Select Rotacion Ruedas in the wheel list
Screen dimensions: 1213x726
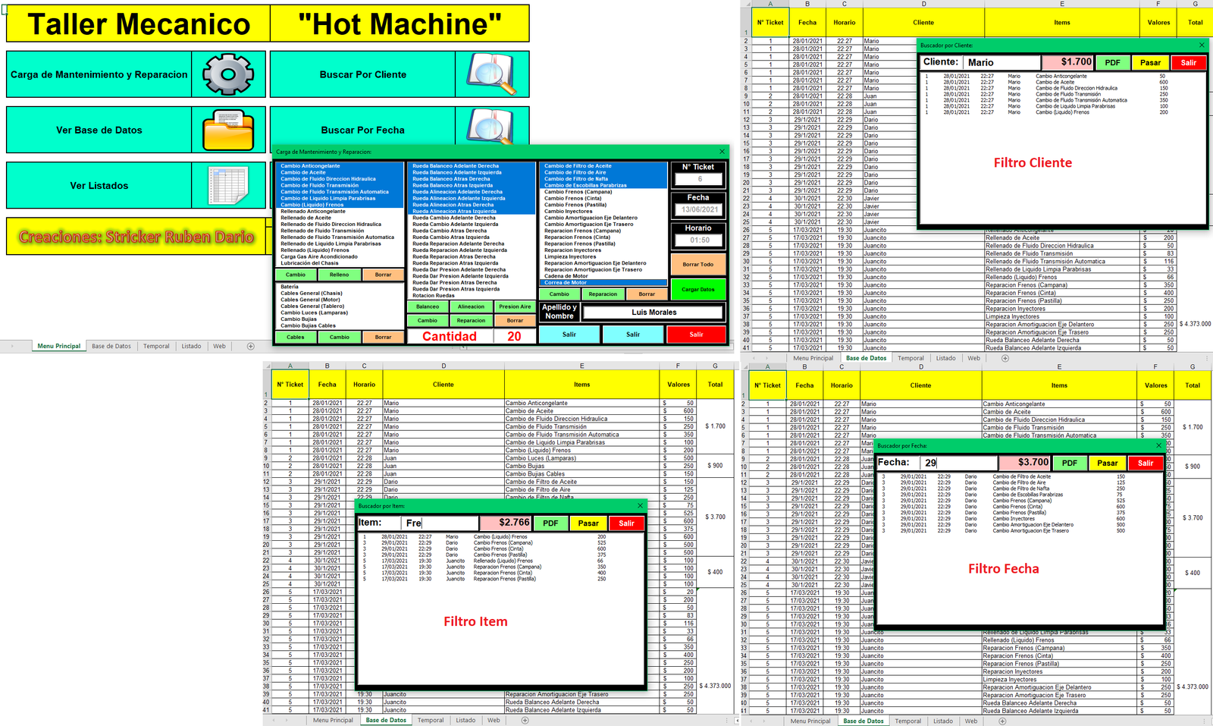pyautogui.click(x=434, y=296)
